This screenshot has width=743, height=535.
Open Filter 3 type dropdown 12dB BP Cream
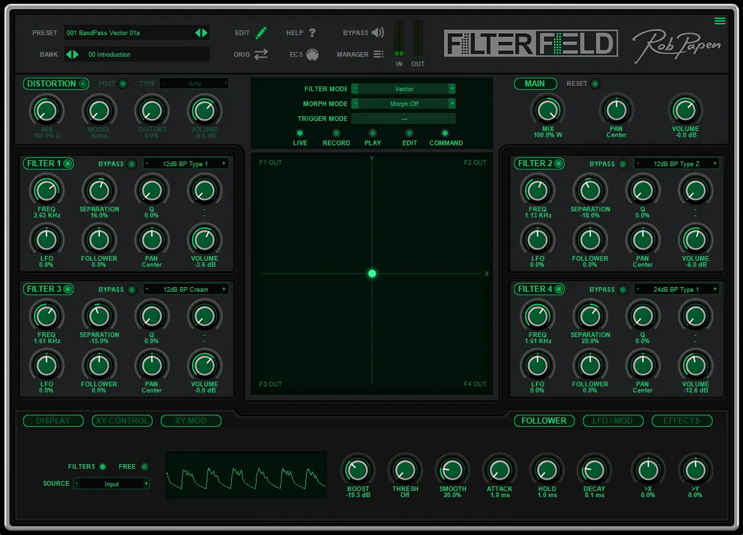click(186, 289)
